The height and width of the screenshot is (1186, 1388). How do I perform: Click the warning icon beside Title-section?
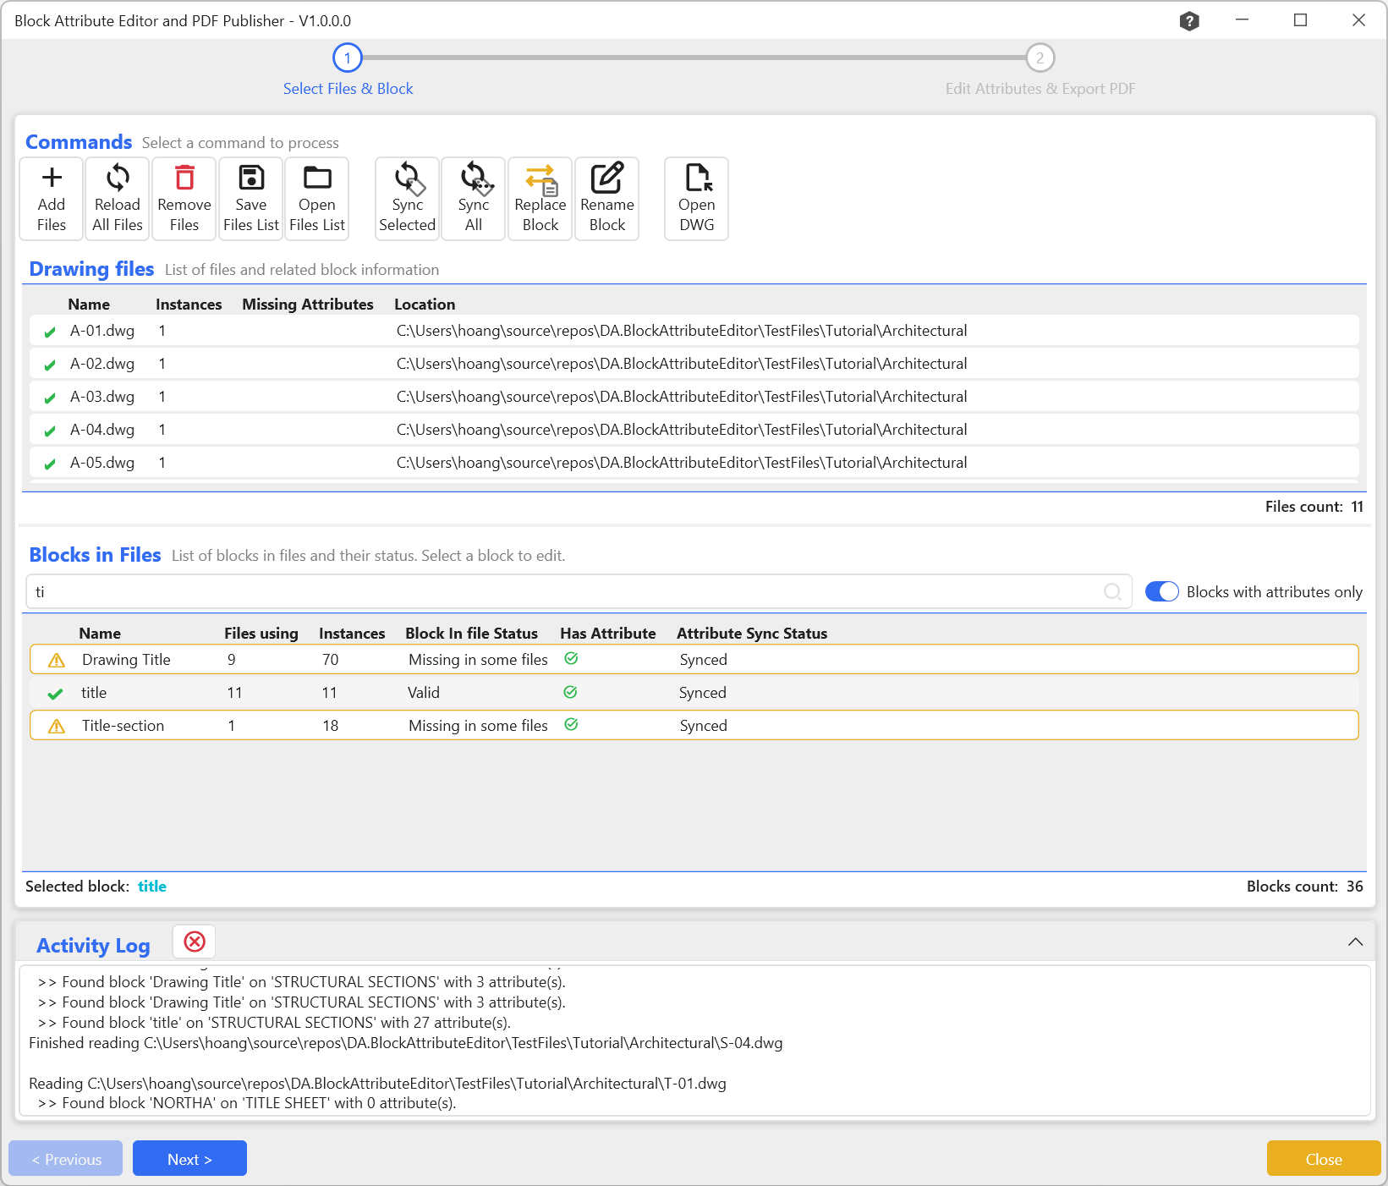click(x=57, y=726)
